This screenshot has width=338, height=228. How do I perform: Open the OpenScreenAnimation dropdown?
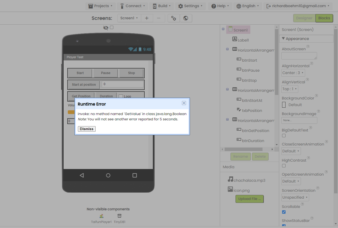(291, 181)
